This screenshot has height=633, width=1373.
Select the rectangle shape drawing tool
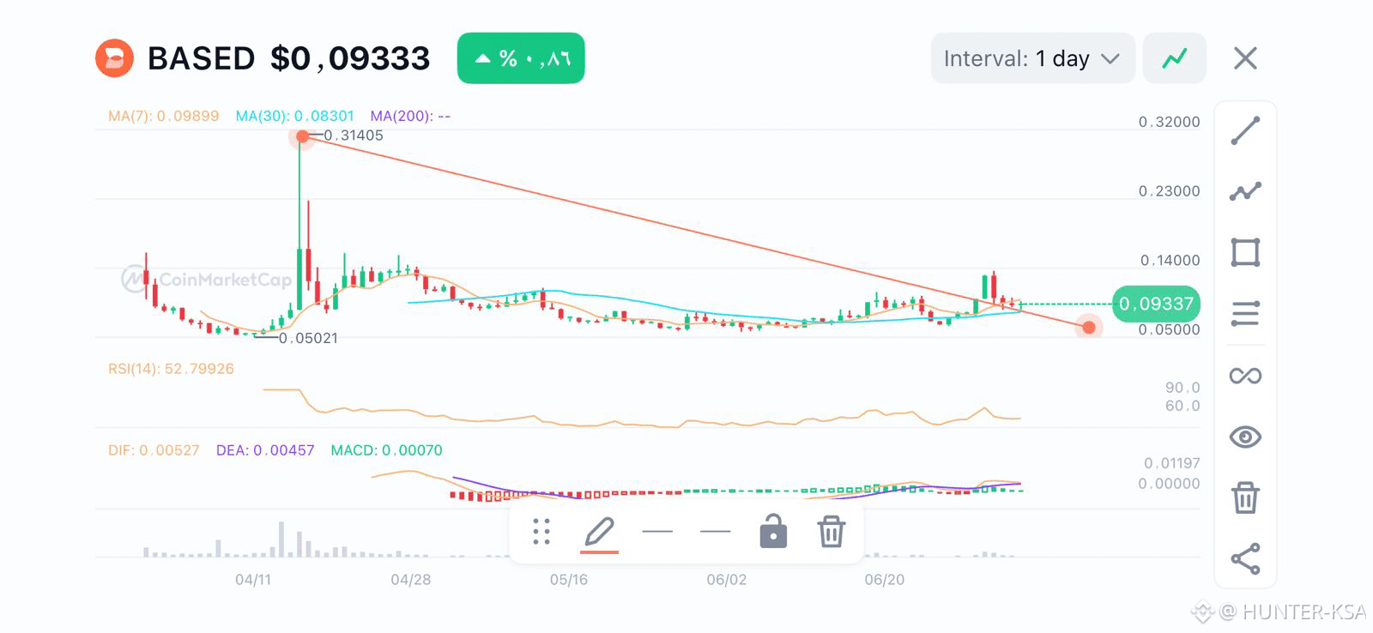click(1245, 252)
